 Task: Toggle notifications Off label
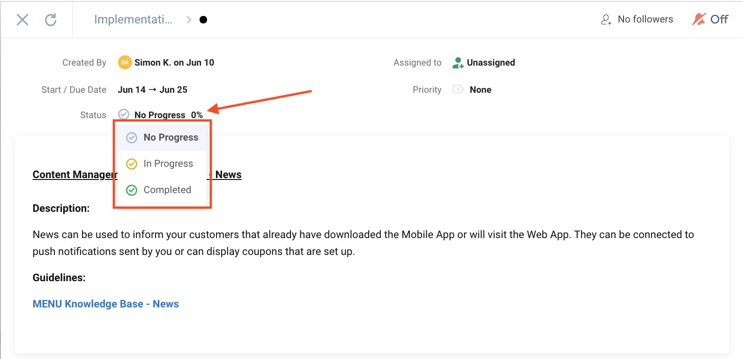(x=719, y=19)
